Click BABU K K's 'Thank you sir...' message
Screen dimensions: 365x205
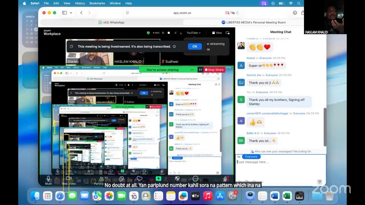point(262,141)
